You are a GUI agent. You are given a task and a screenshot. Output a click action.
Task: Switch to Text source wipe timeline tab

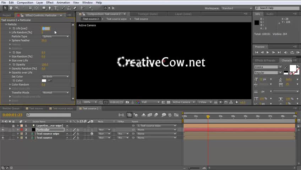(x=61, y=108)
